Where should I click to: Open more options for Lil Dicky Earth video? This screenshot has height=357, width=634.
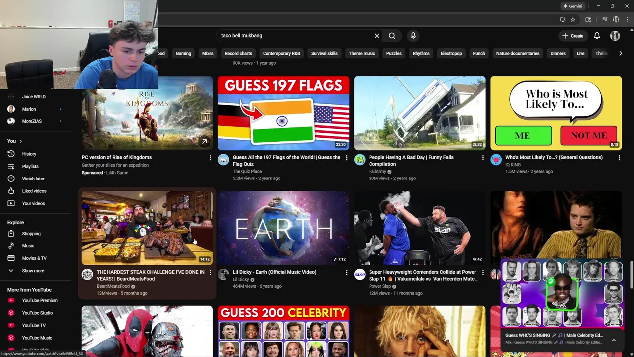pyautogui.click(x=346, y=272)
